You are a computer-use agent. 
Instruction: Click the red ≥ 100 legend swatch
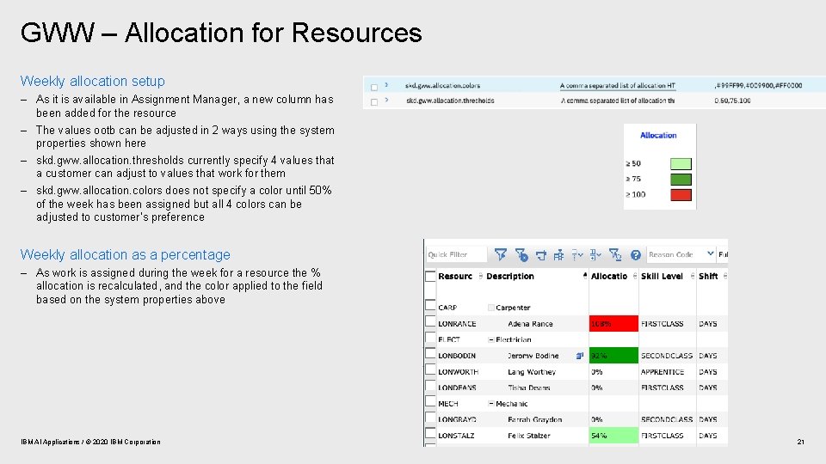[x=681, y=195]
